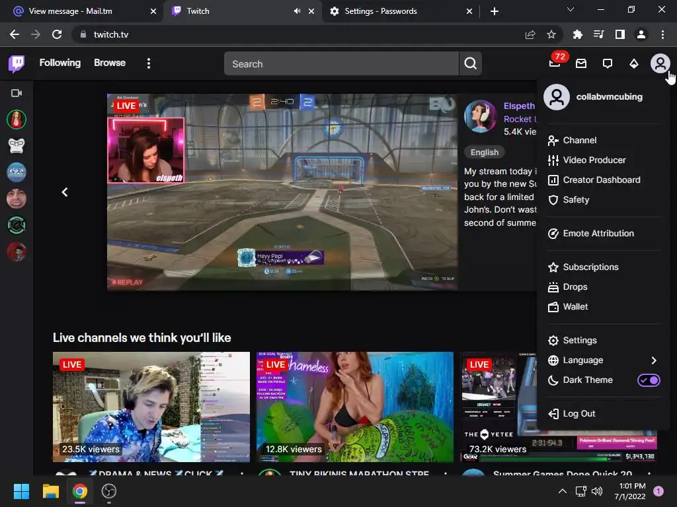Open Windows Start menu
This screenshot has width=677, height=507.
(21, 491)
